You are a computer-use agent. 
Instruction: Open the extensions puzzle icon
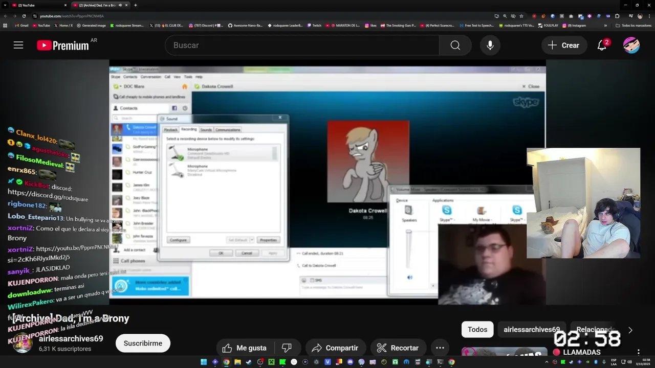(617, 16)
